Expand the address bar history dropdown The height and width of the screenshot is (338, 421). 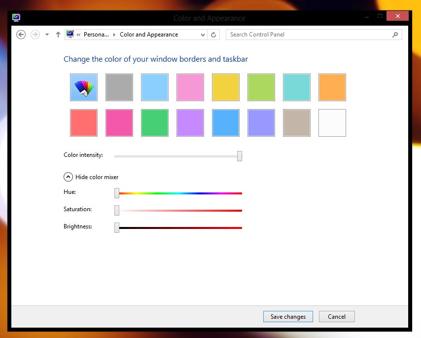[x=203, y=35]
